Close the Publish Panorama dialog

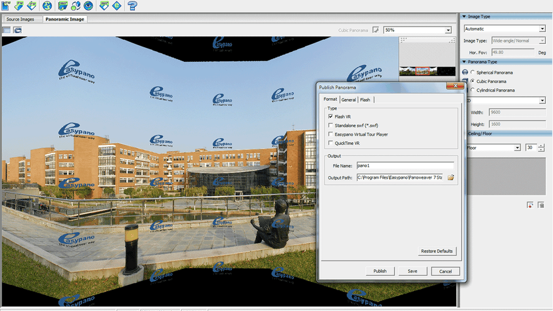tap(455, 86)
